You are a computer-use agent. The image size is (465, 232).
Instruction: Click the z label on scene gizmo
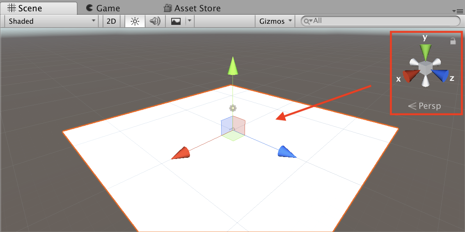tap(452, 78)
